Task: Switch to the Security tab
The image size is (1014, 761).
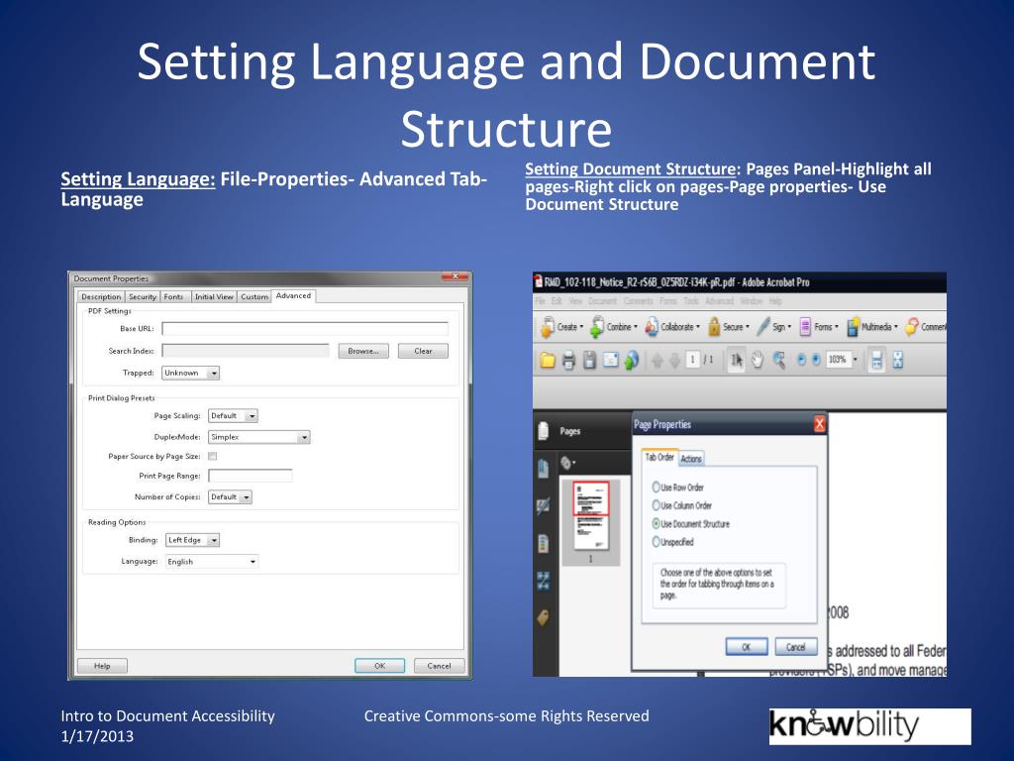Action: 143,296
